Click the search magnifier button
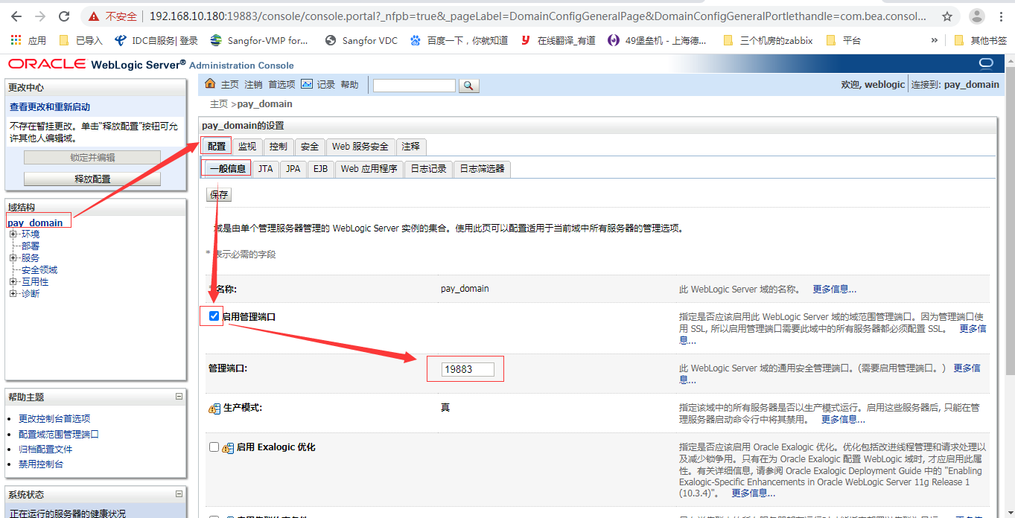 [x=468, y=86]
